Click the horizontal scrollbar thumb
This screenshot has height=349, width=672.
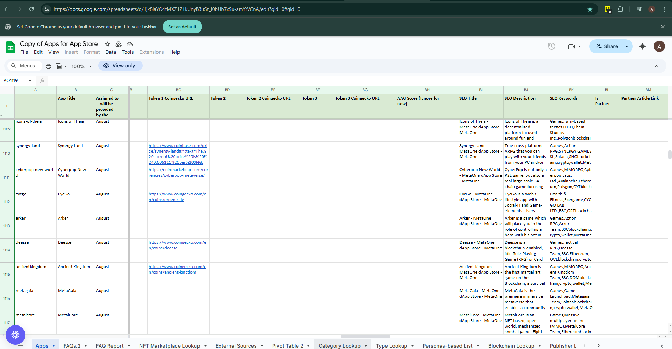coord(365,336)
